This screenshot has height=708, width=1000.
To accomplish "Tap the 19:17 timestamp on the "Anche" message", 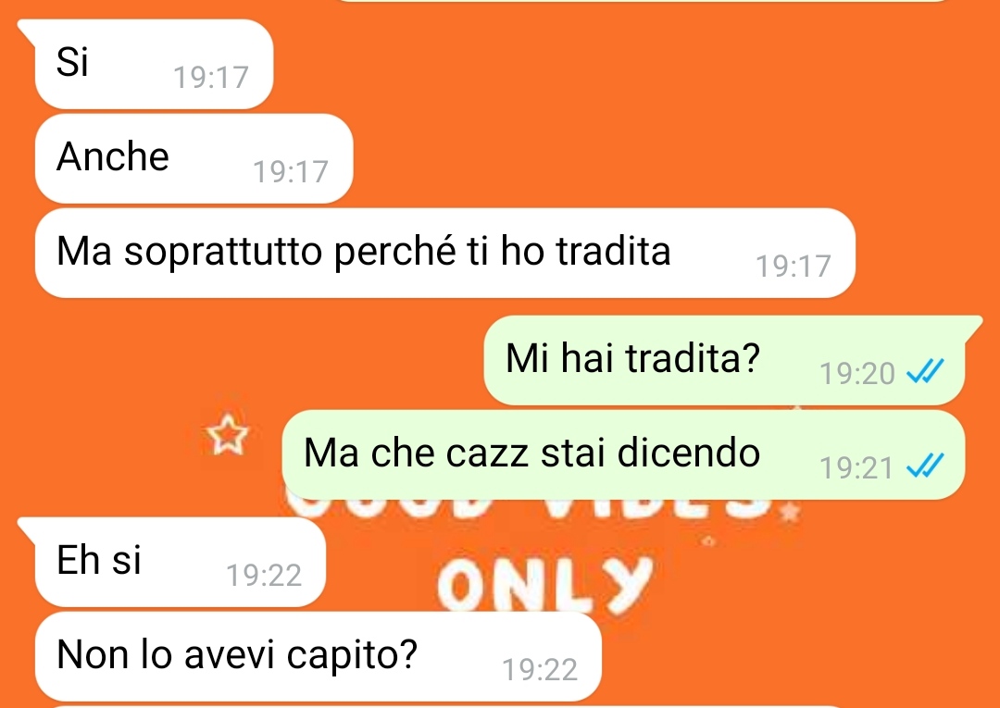I will click(x=291, y=172).
